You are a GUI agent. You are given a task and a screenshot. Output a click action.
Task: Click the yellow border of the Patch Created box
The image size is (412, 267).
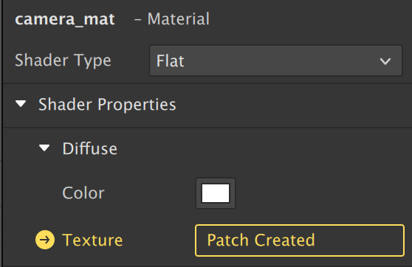point(300,225)
